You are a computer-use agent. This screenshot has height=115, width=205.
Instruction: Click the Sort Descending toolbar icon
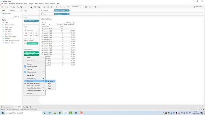(51, 7)
